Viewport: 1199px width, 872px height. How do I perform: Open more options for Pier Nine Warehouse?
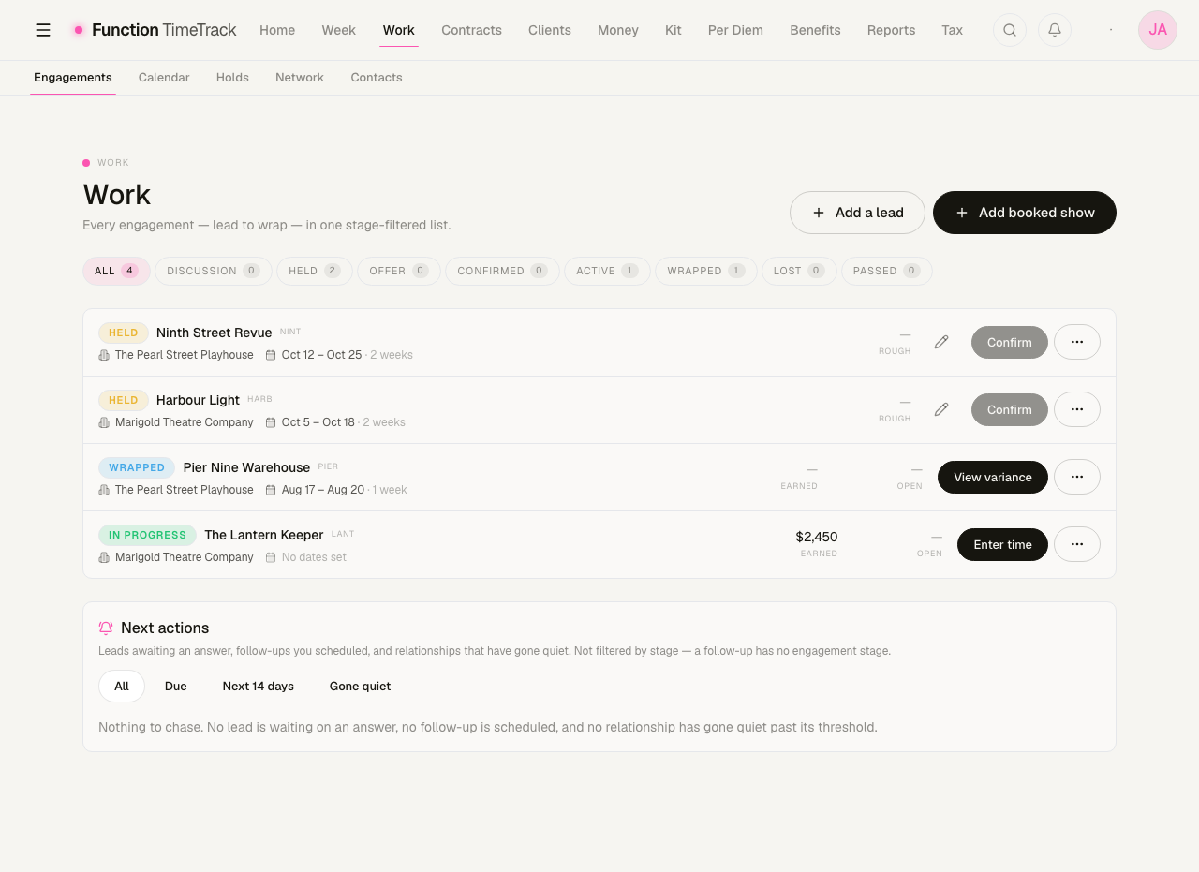(x=1077, y=477)
